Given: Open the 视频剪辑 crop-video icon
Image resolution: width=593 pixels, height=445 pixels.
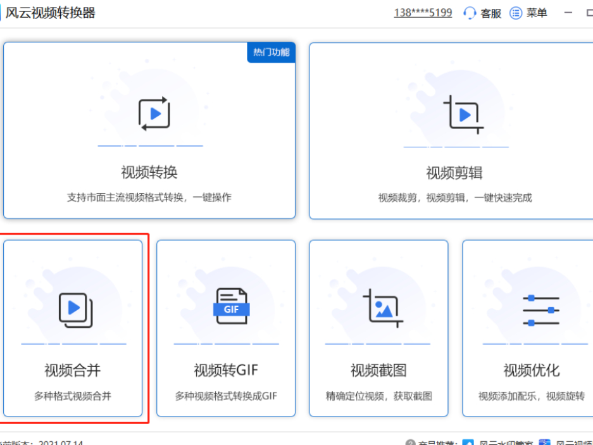Looking at the screenshot, I should pyautogui.click(x=463, y=115).
